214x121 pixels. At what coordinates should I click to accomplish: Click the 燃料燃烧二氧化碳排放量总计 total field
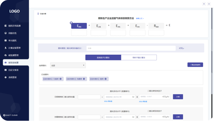pos(131,48)
